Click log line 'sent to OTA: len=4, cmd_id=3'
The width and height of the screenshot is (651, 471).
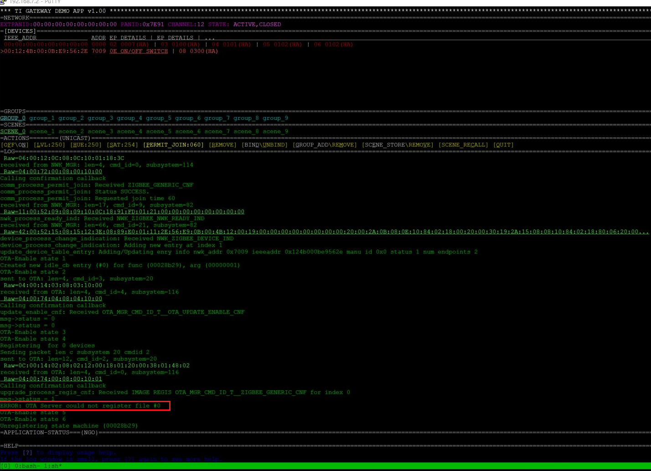(77, 279)
